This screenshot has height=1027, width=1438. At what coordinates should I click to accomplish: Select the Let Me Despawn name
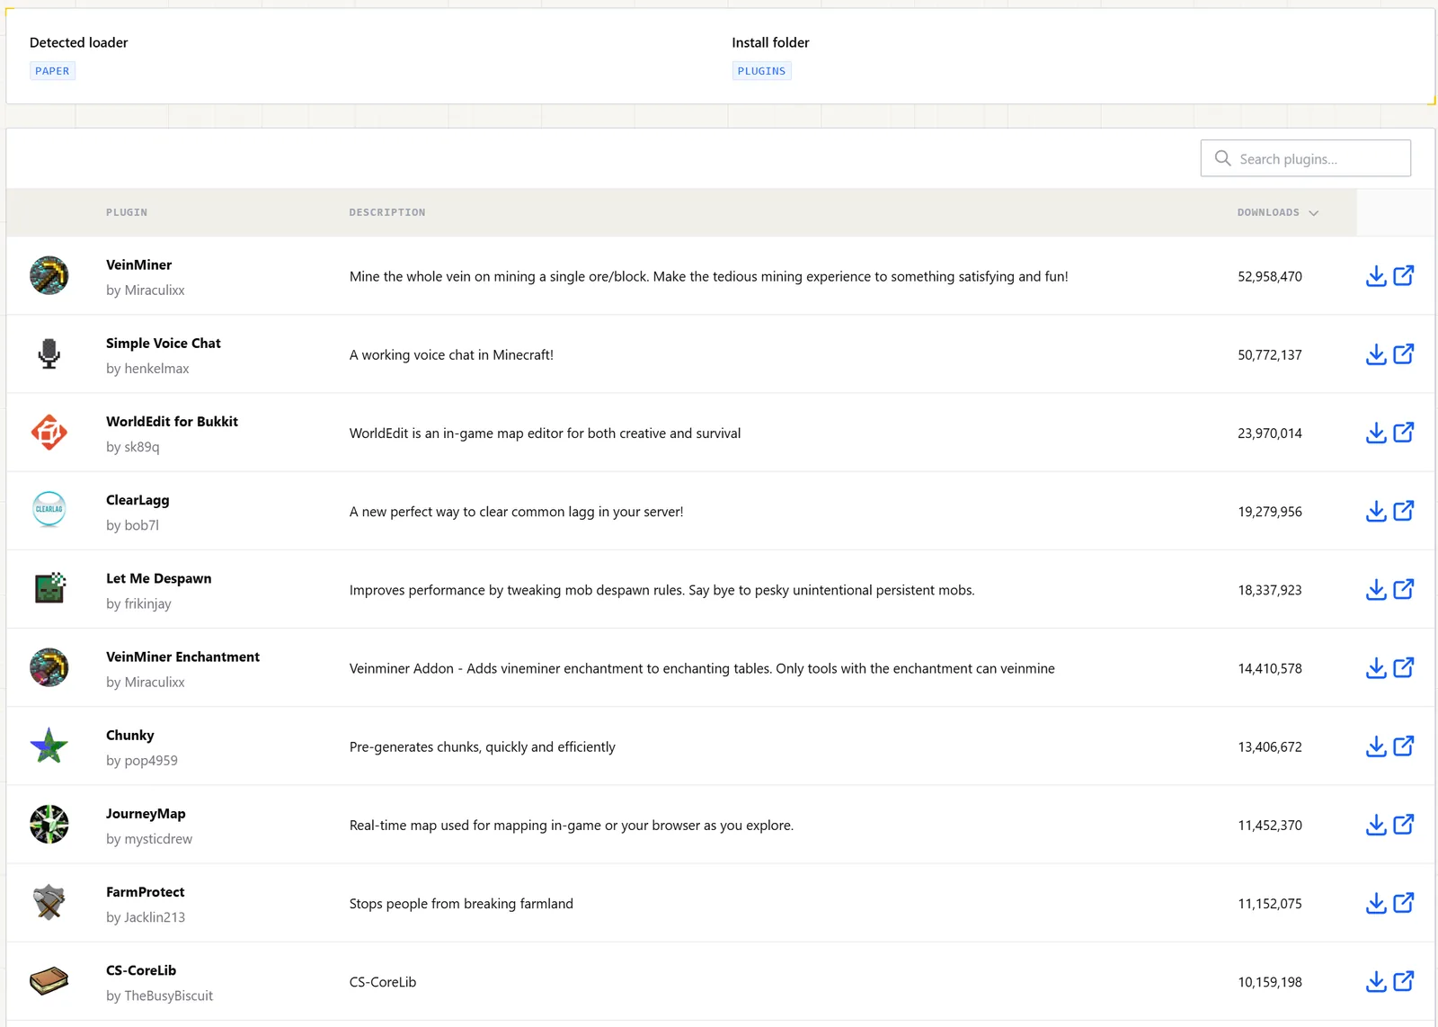pyautogui.click(x=158, y=578)
